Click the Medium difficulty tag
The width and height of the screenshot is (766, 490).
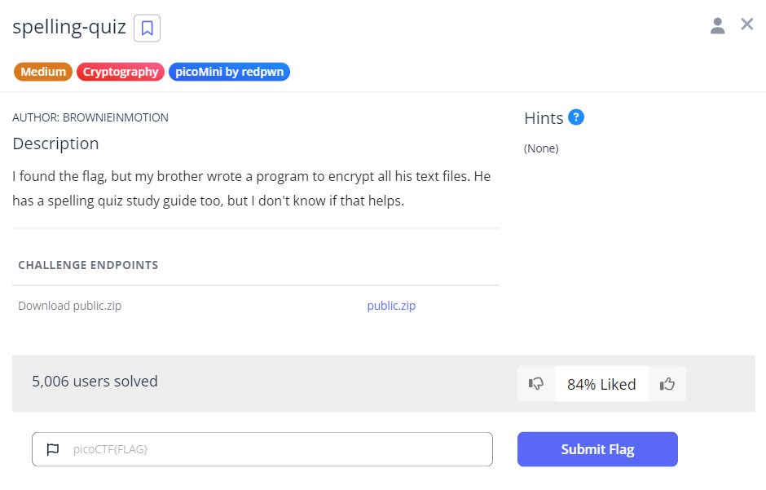point(43,72)
